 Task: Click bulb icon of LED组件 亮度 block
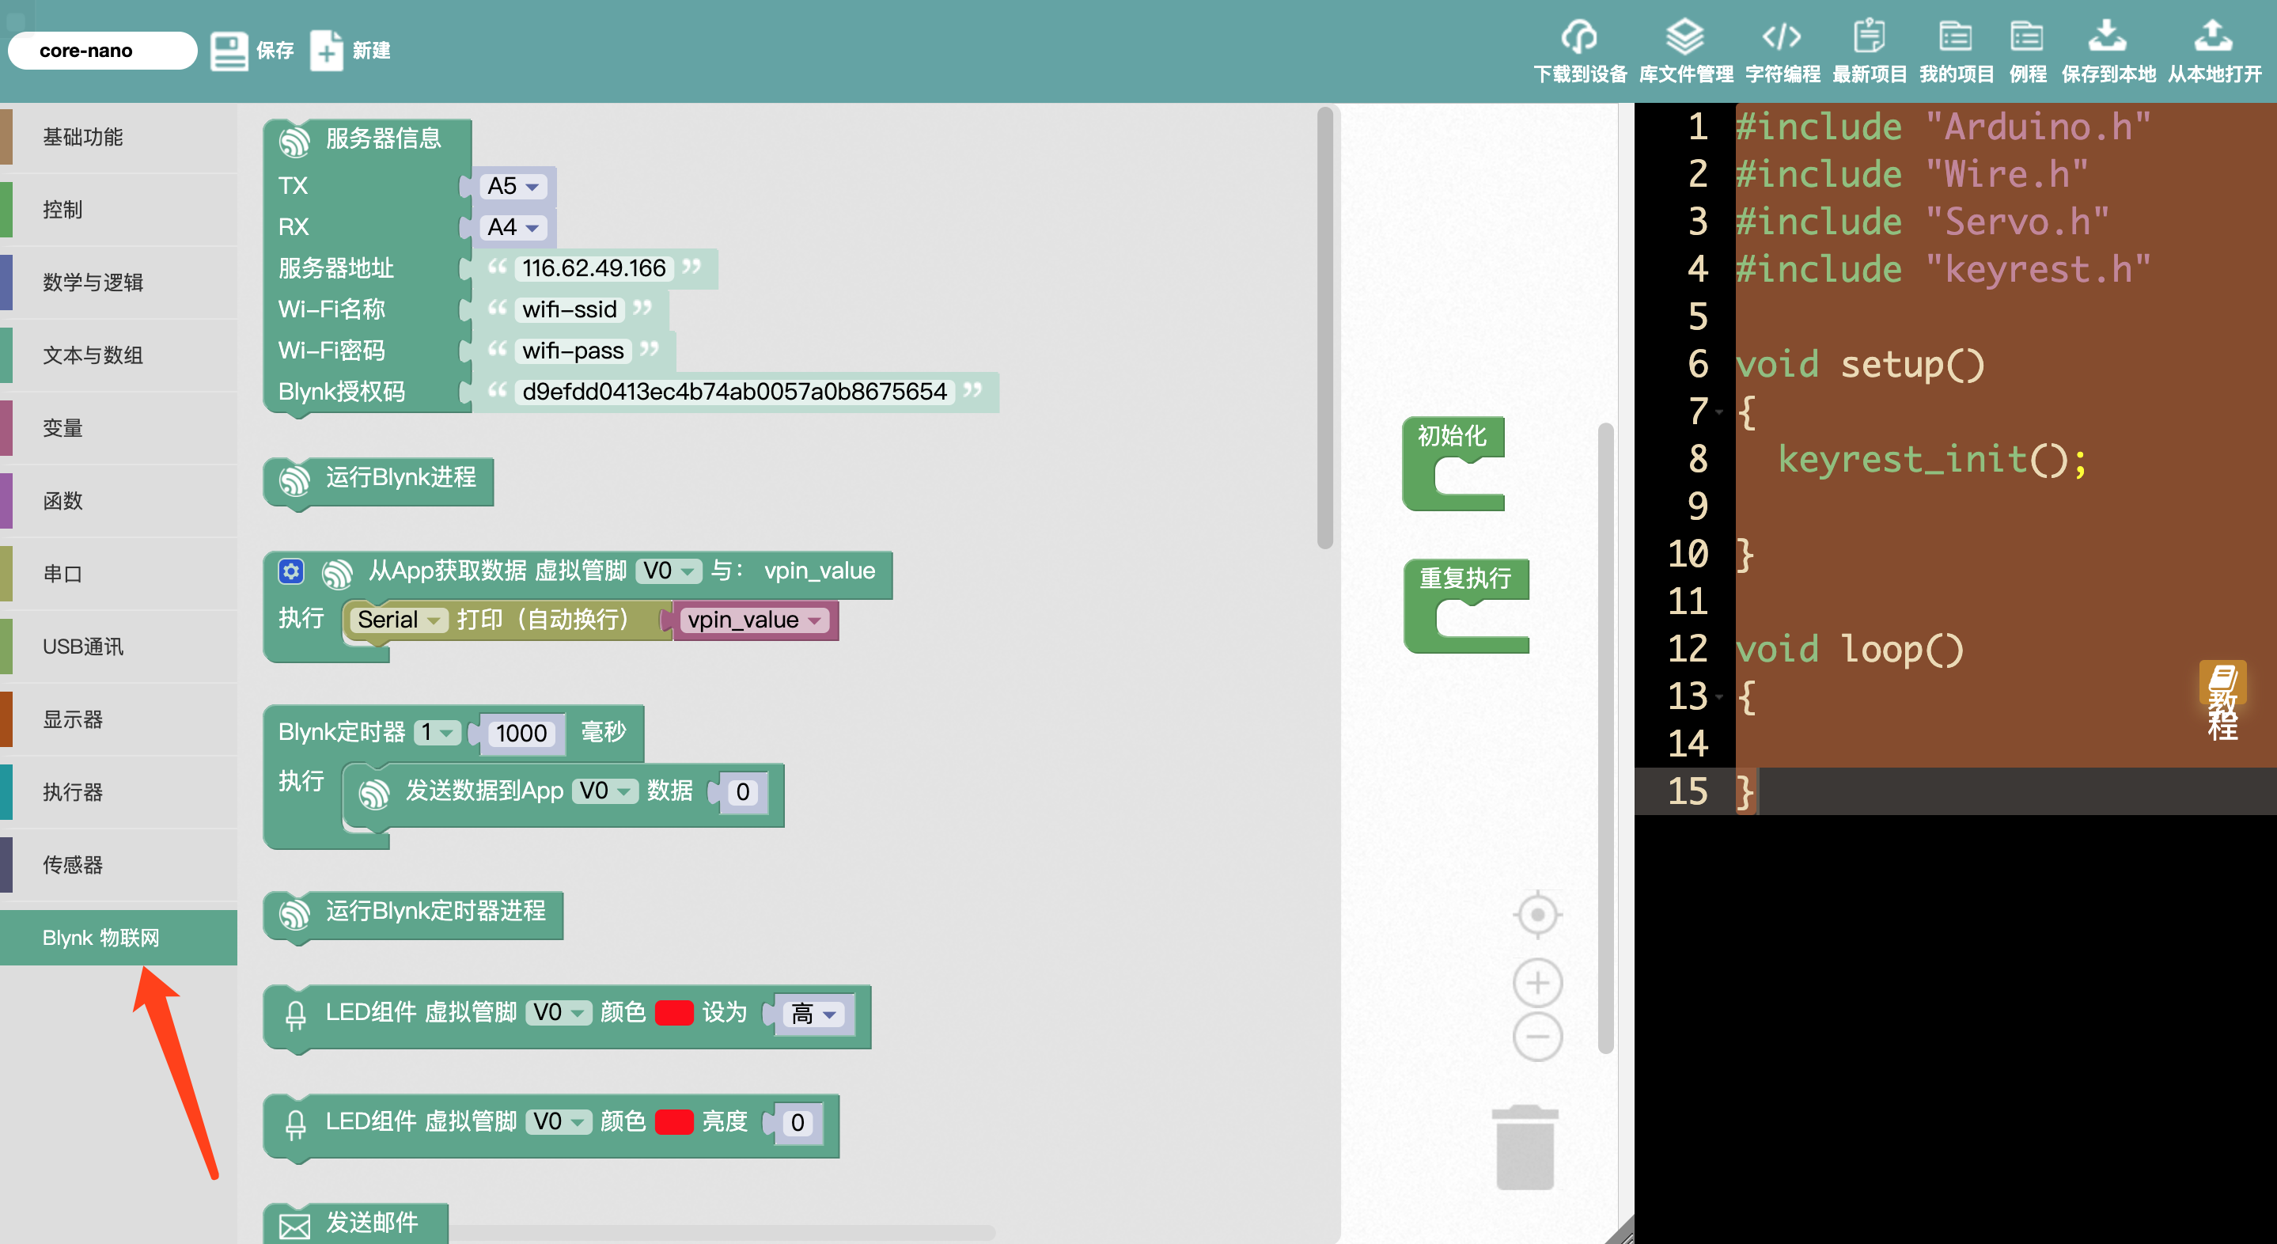click(x=296, y=1125)
